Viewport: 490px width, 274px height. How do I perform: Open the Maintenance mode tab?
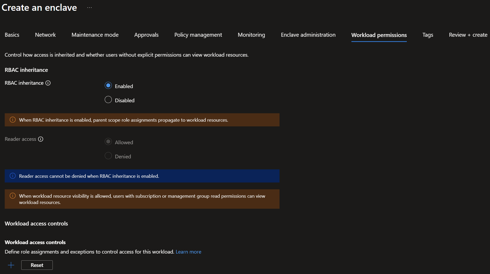coord(95,35)
